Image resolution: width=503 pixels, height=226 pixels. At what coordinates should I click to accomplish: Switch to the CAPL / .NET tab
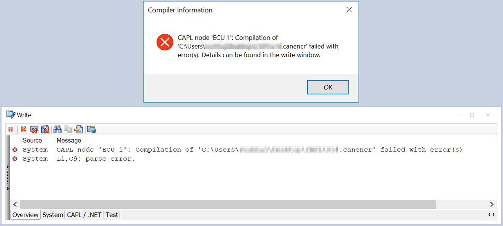click(x=84, y=215)
